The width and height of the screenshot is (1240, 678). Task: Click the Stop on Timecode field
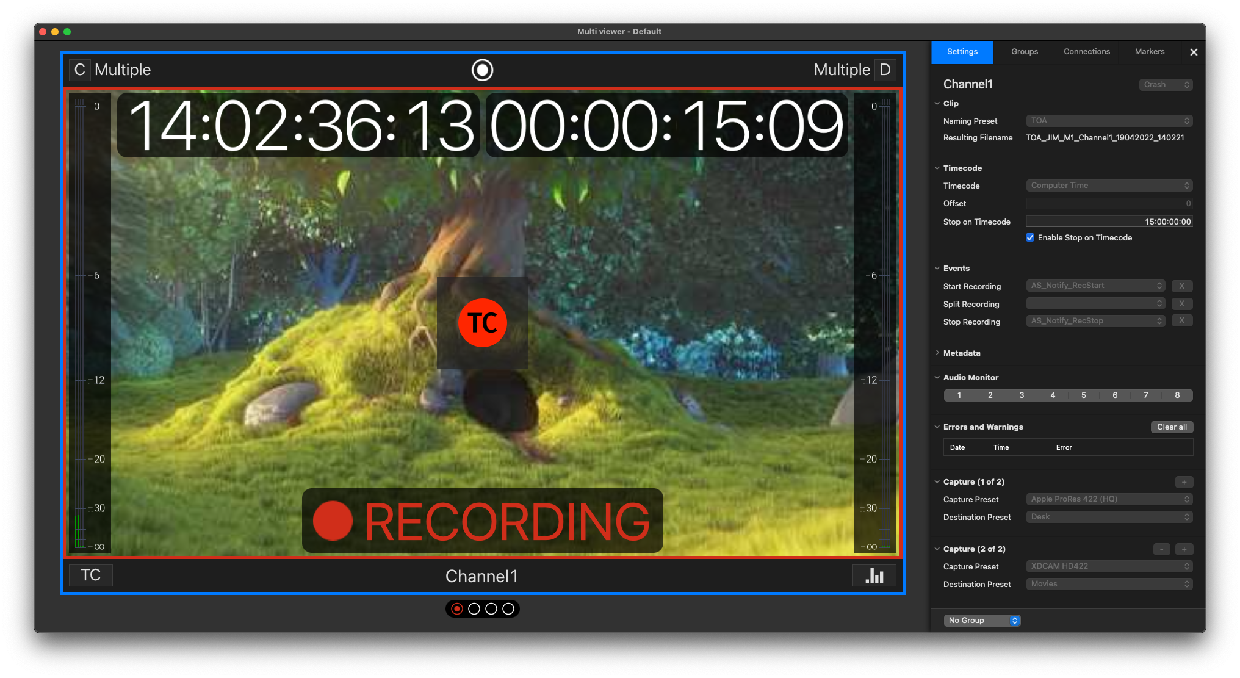[x=1109, y=222]
